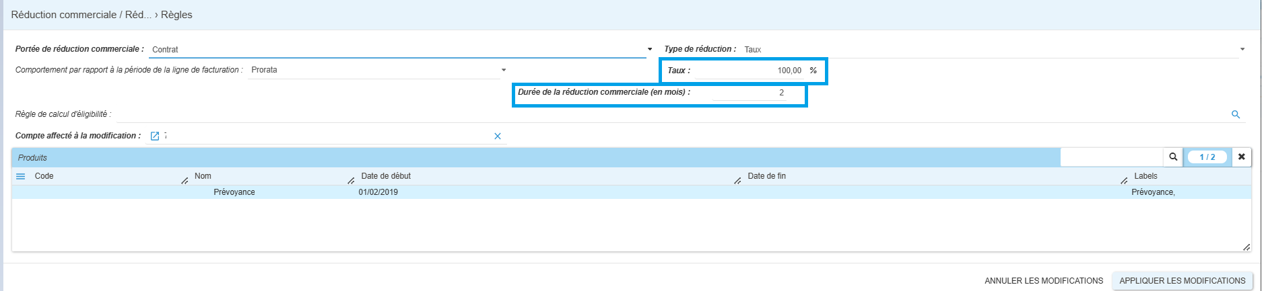
Task: Select the Prévoyance product row
Action: tap(631, 192)
